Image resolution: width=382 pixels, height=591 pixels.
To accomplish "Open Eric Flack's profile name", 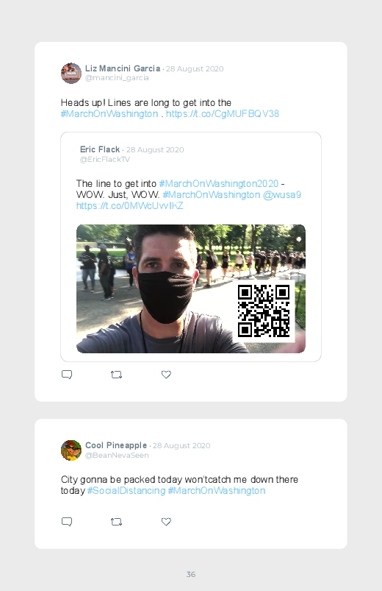I will pyautogui.click(x=100, y=149).
